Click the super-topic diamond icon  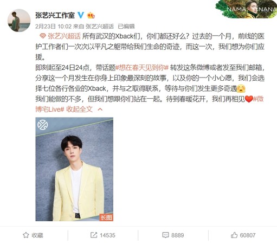[x=43, y=36]
